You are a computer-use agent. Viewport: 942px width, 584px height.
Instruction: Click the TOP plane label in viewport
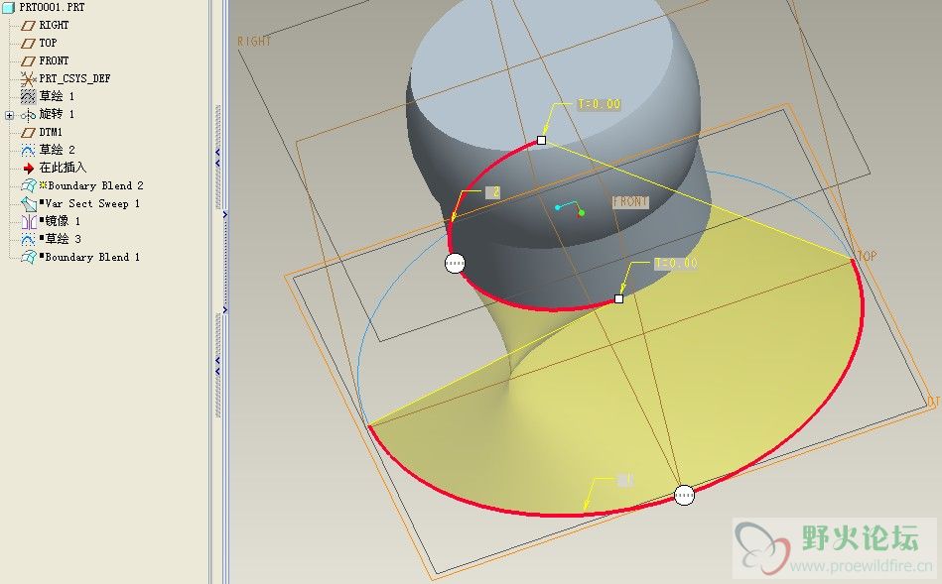pyautogui.click(x=867, y=256)
